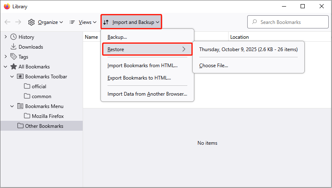
Task: Click the Firefox logo in title bar
Action: pyautogui.click(x=7, y=7)
